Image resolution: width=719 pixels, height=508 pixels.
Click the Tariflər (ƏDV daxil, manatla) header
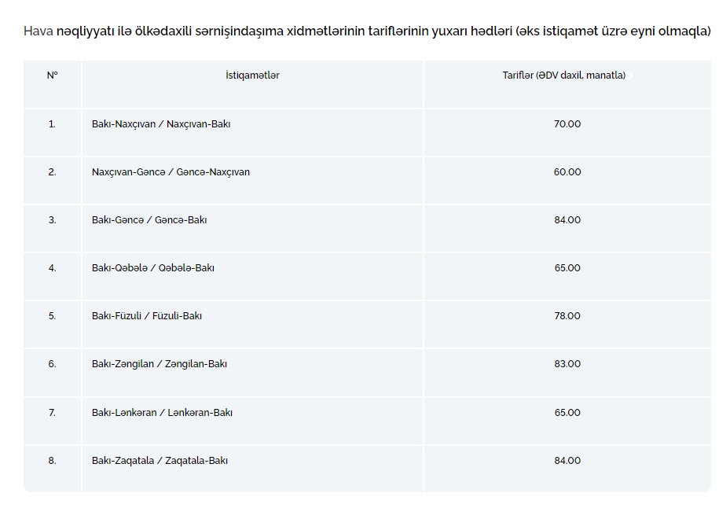tap(563, 75)
